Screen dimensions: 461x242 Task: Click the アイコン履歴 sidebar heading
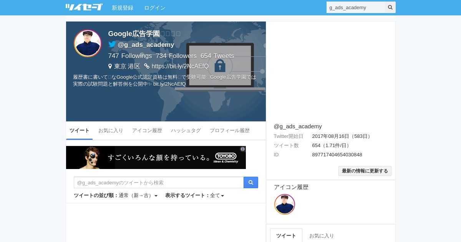click(291, 187)
